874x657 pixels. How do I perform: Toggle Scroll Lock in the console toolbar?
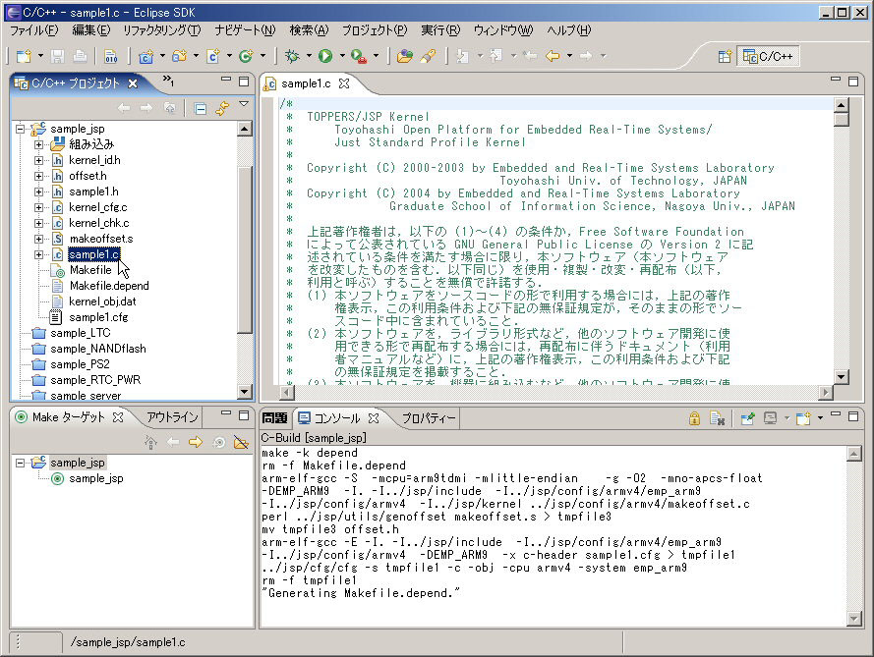pos(694,418)
